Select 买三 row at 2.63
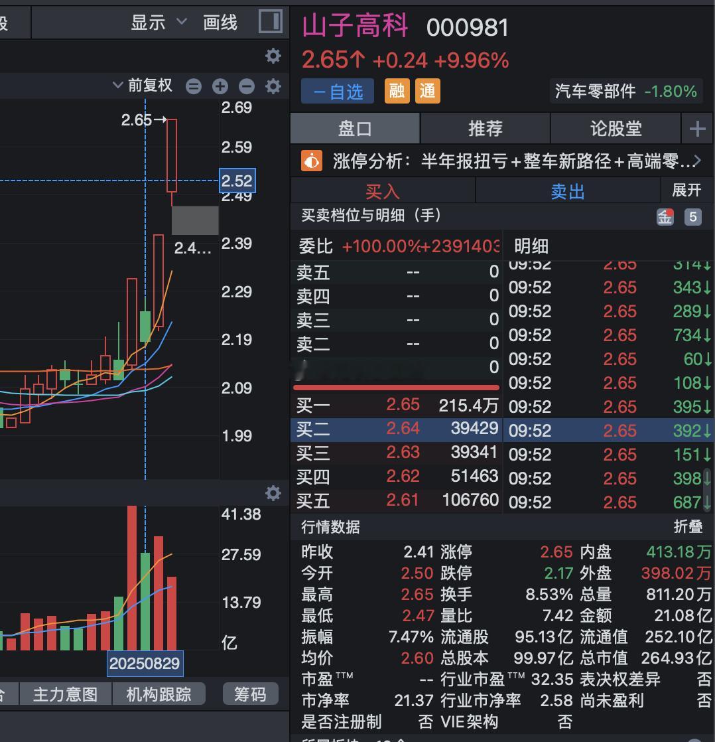This screenshot has width=715, height=742. coord(396,453)
